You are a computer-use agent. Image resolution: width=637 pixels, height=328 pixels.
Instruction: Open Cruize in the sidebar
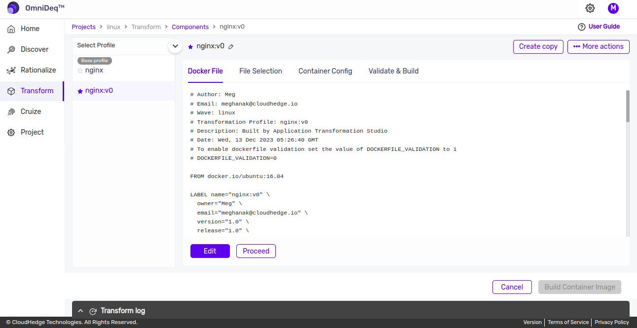(x=31, y=111)
